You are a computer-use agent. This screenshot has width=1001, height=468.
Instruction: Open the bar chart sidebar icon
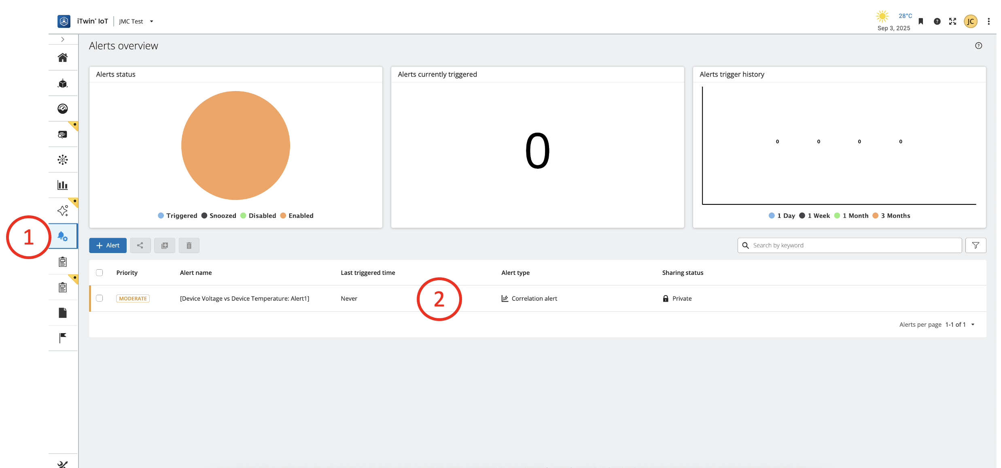click(x=63, y=185)
